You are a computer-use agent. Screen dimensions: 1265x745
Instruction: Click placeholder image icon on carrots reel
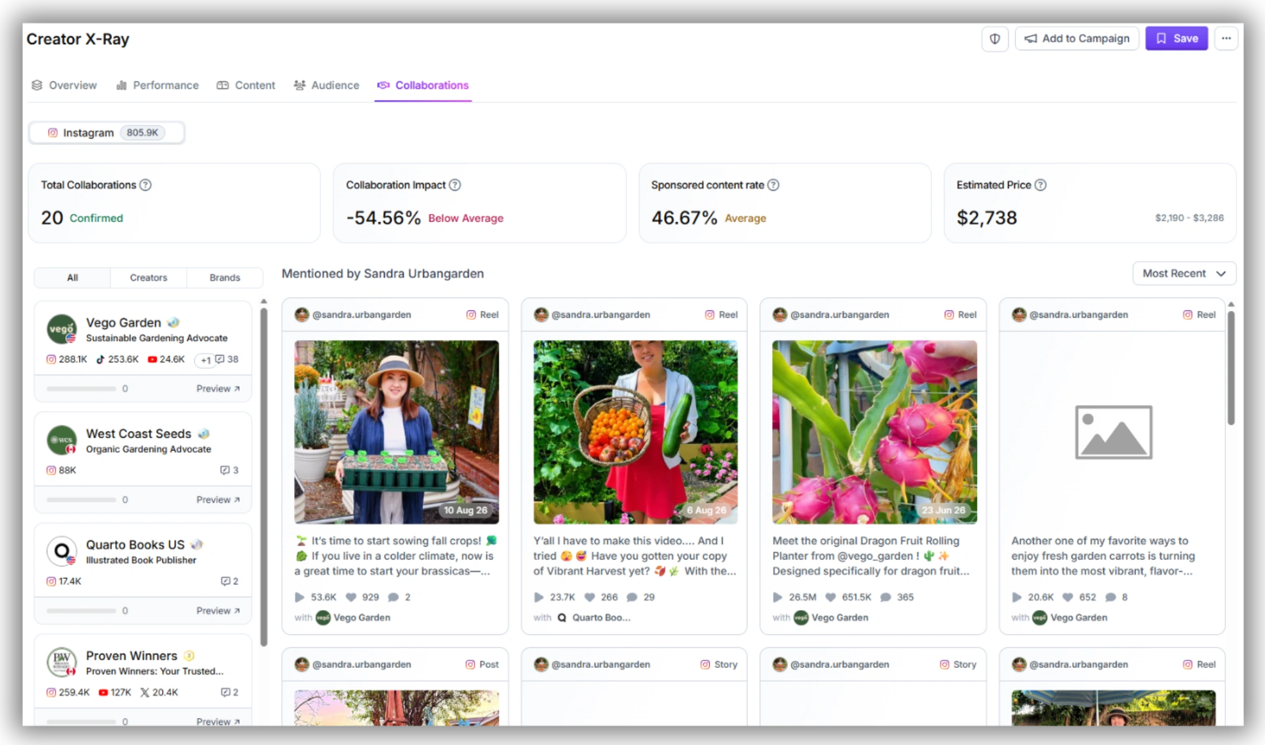(x=1113, y=432)
